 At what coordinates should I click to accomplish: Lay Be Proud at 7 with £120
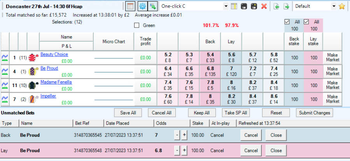pyautogui.click(x=231, y=72)
